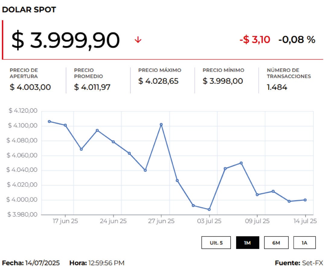Image resolution: width=326 pixels, height=272 pixels.
Task: Click the Precio de Apertura value $ 4.003,00
Action: 30,87
